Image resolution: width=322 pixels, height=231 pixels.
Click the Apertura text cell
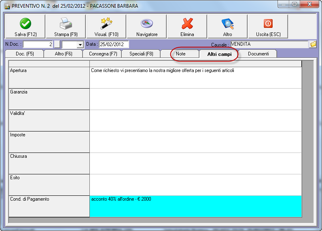(196, 78)
